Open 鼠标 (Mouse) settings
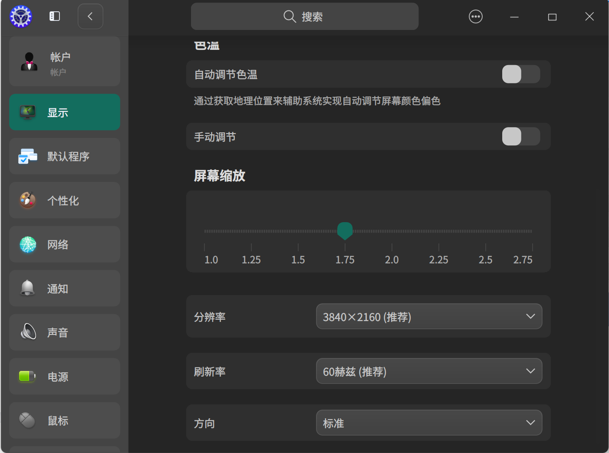Viewport: 609px width, 453px height. coord(27,420)
